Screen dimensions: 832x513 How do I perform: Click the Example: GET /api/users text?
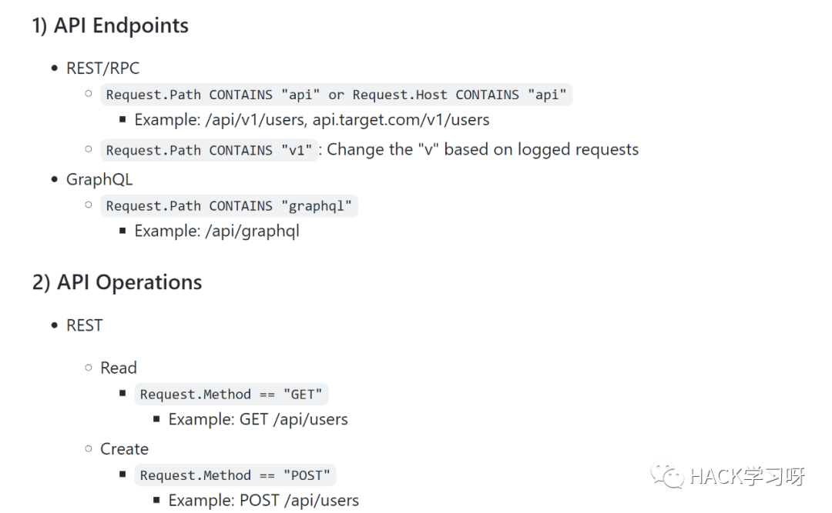[x=258, y=419]
